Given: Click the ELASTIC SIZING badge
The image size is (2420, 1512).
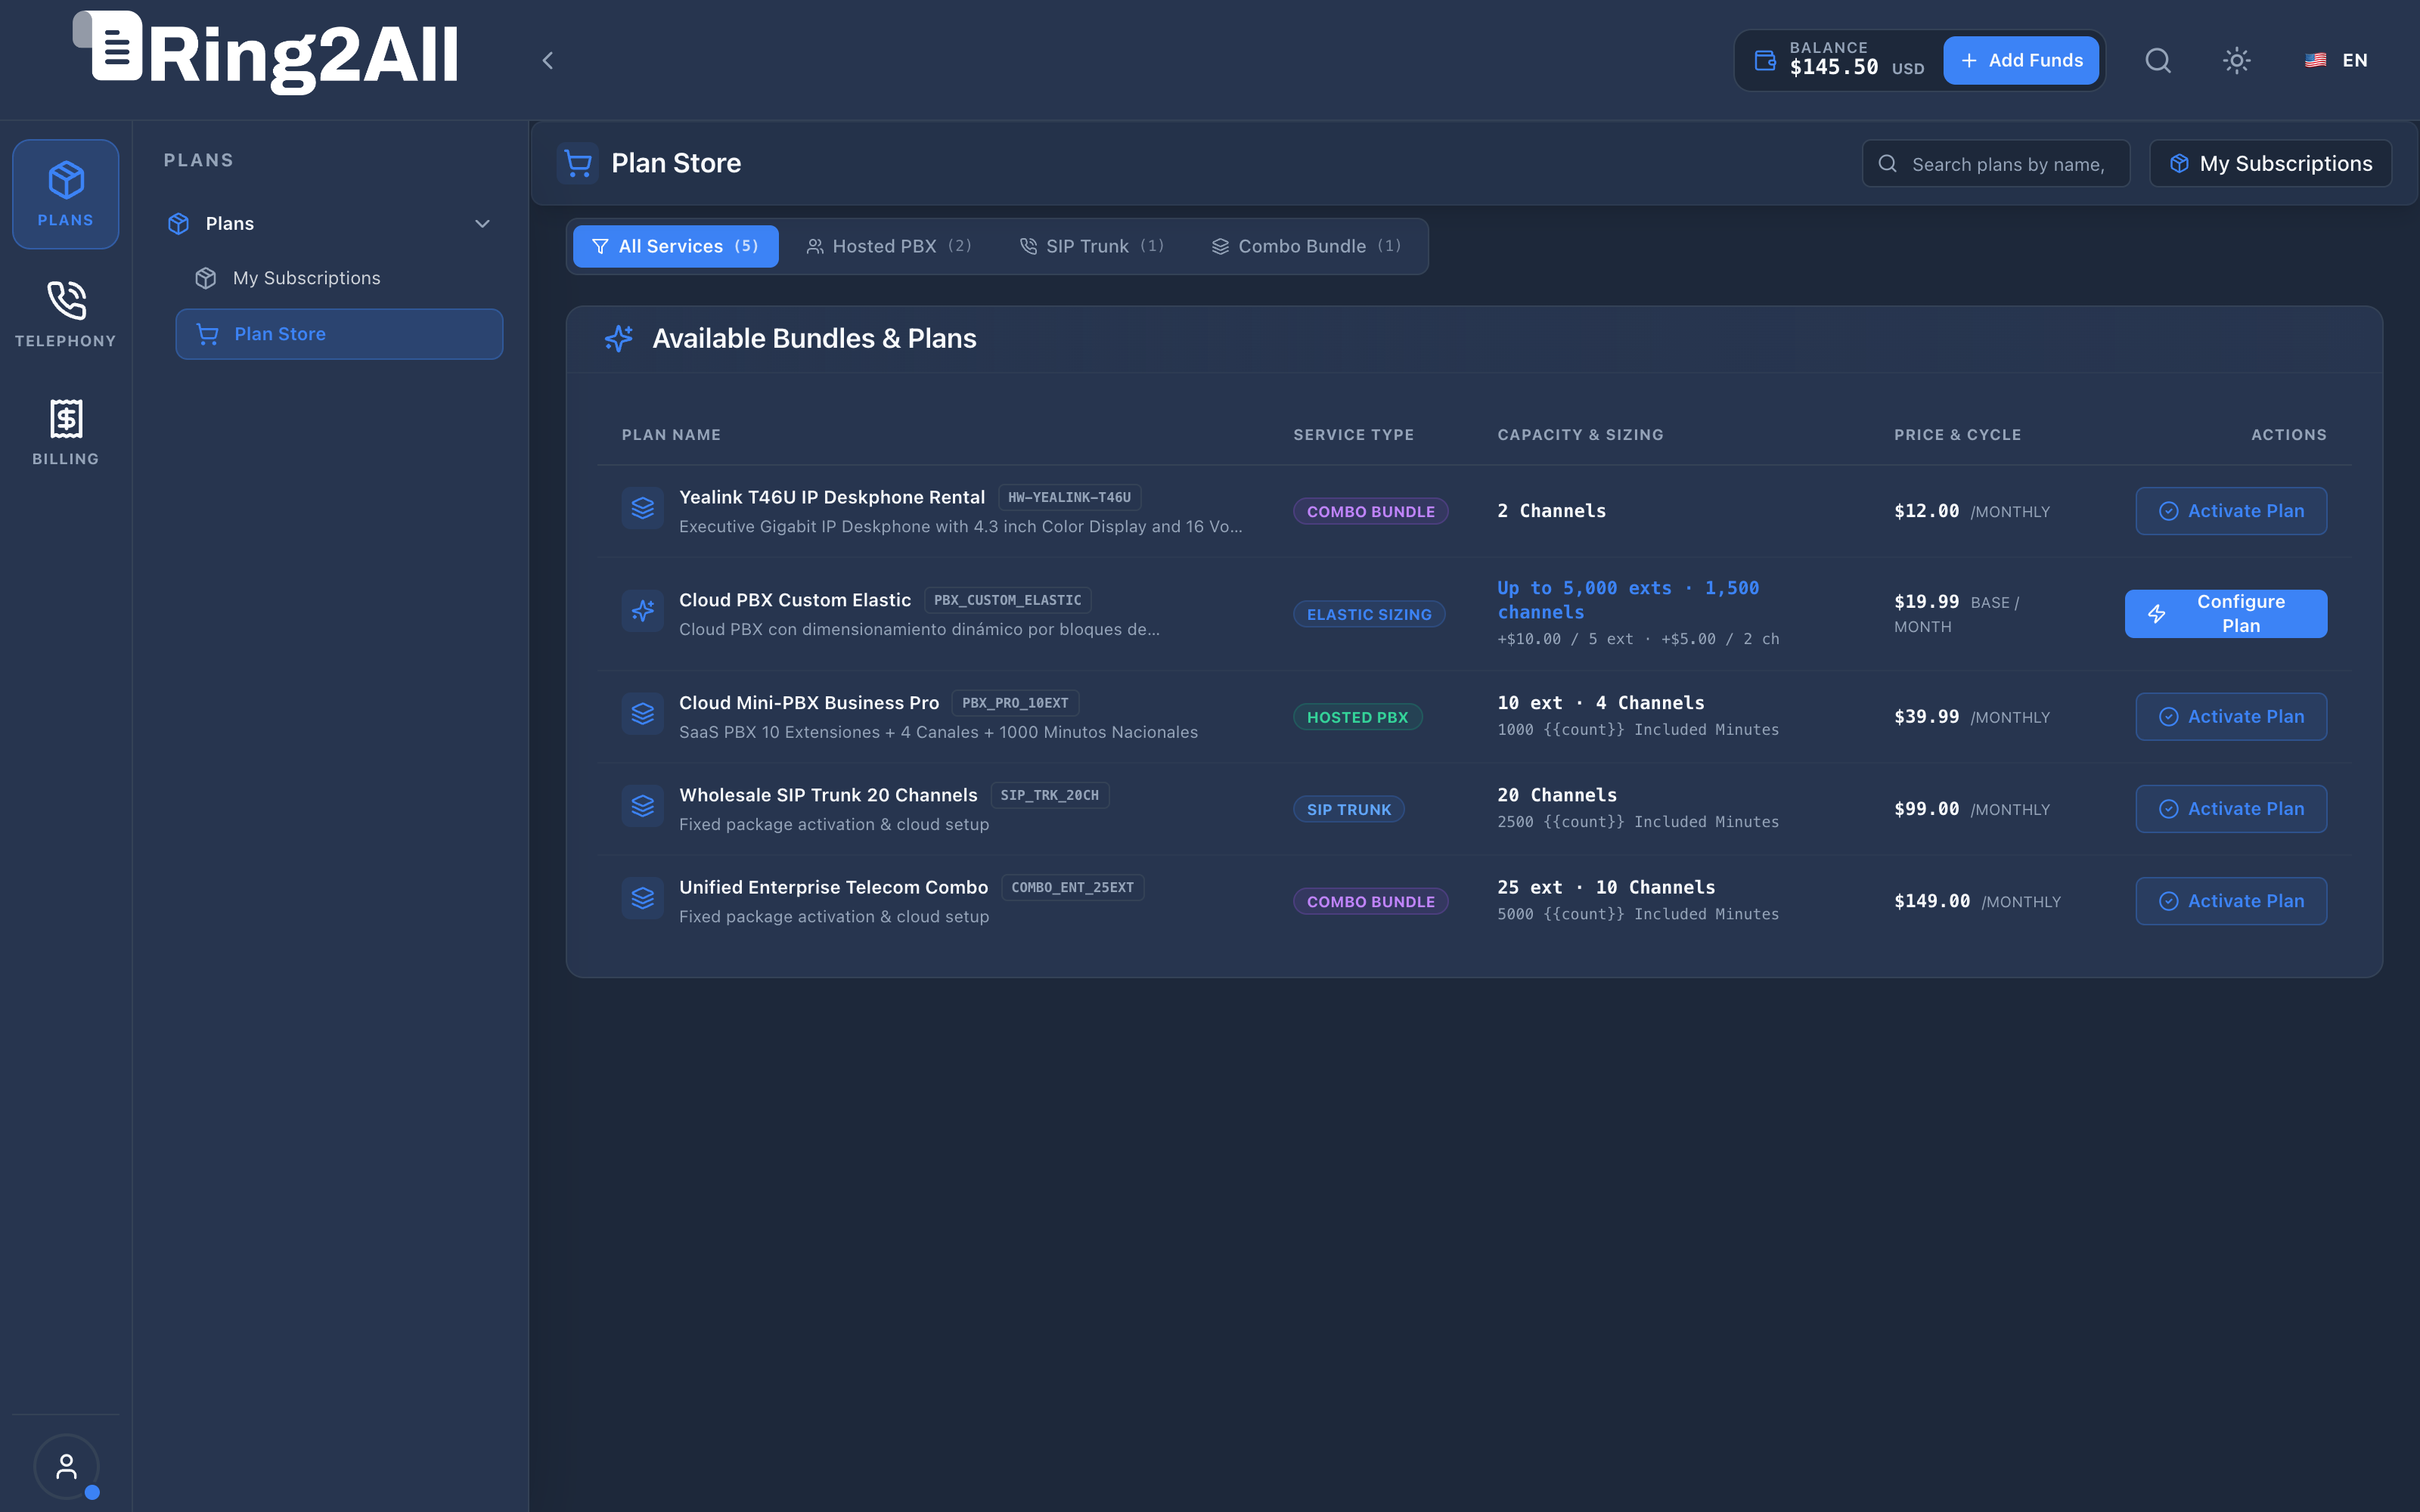Looking at the screenshot, I should 1369,614.
